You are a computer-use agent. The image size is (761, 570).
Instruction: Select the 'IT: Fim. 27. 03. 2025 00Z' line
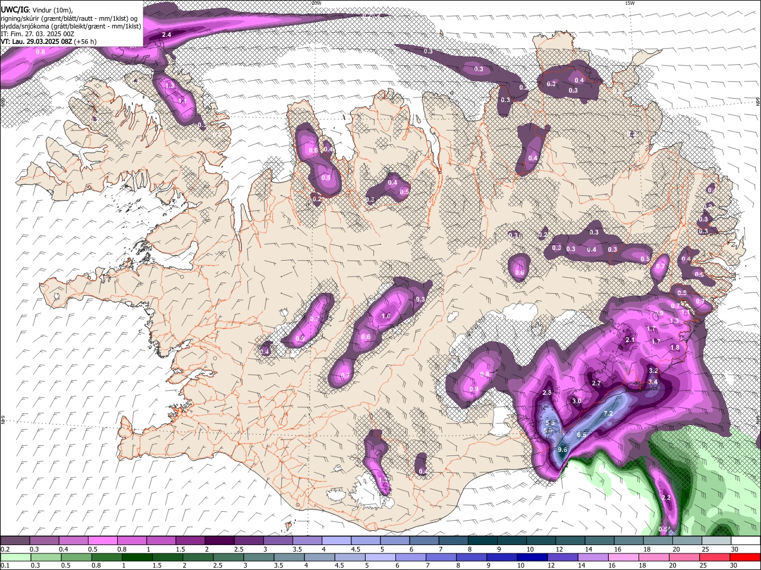pos(37,34)
